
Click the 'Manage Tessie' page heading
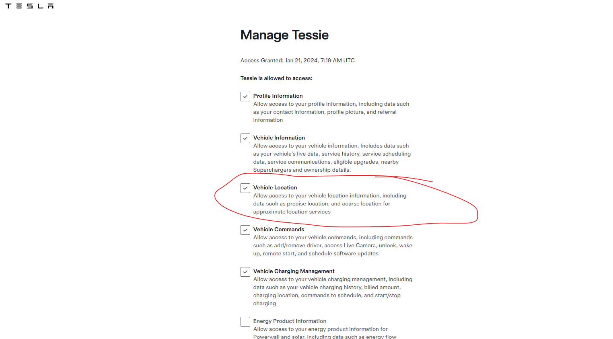click(284, 35)
